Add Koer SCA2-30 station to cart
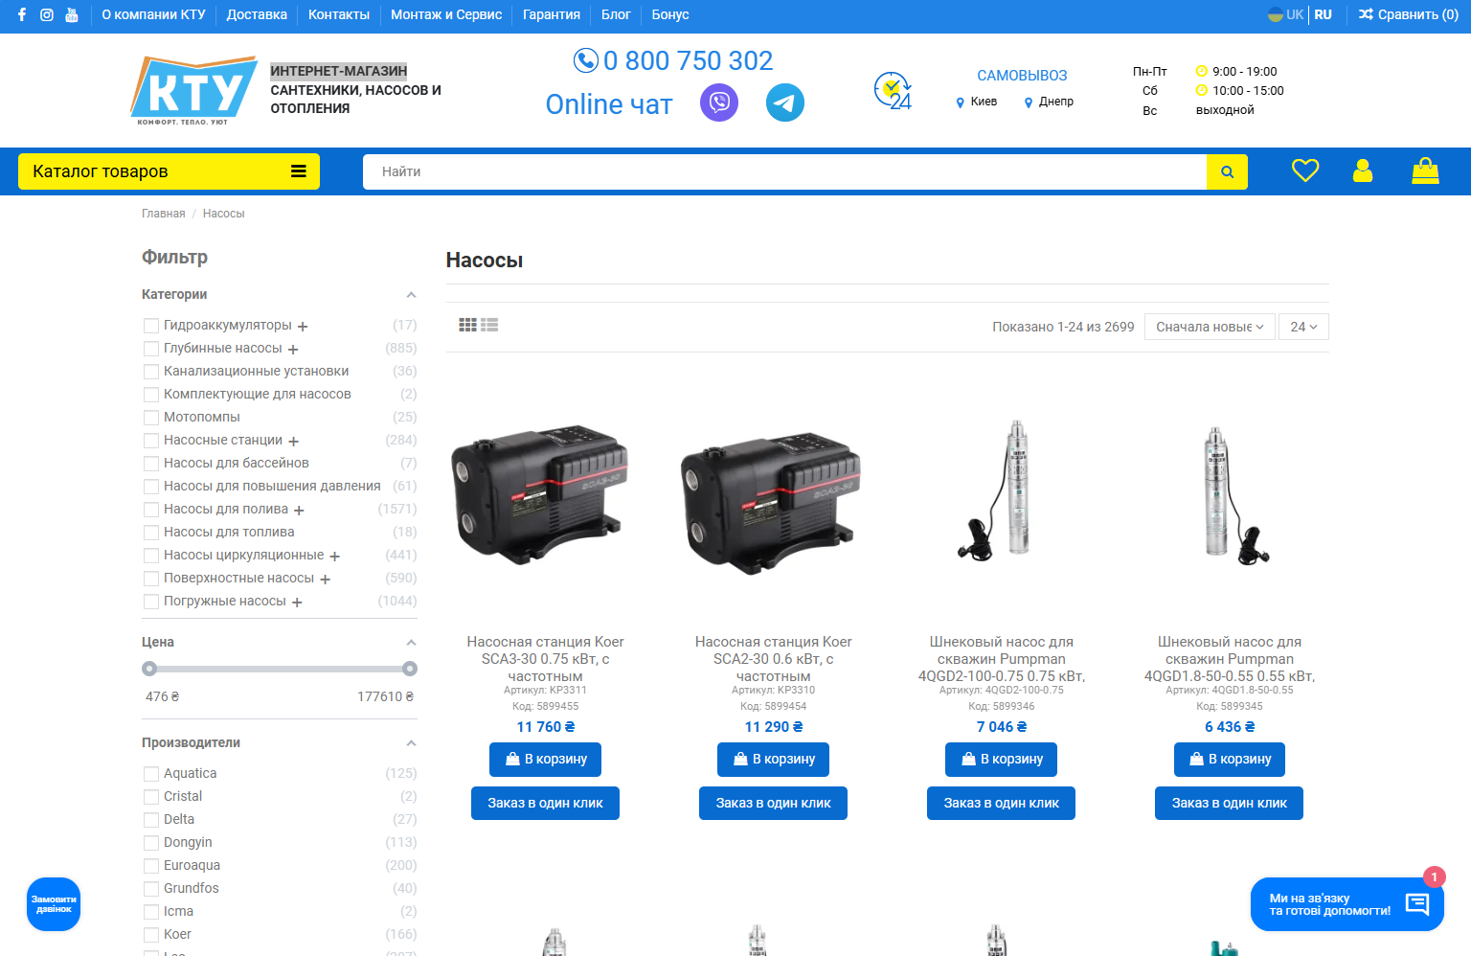Viewport: 1471px width, 956px height. point(773,759)
